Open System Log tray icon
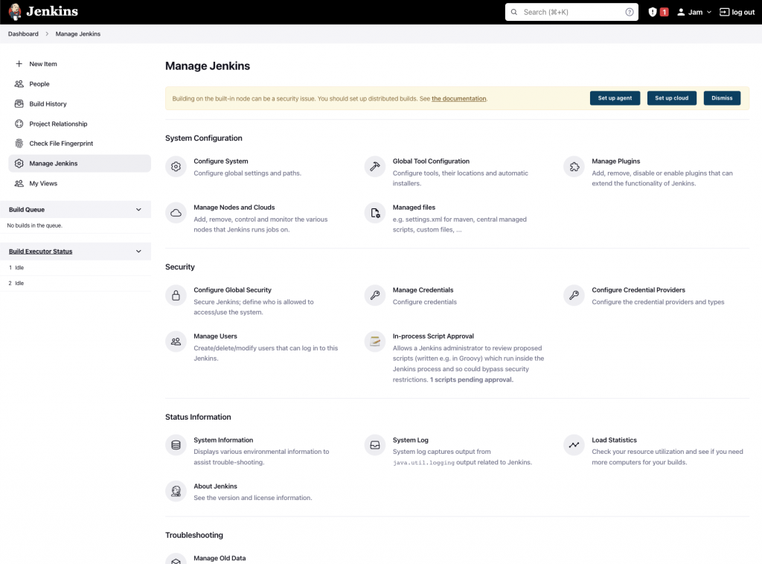Screen dimensions: 762x564 click(x=375, y=445)
